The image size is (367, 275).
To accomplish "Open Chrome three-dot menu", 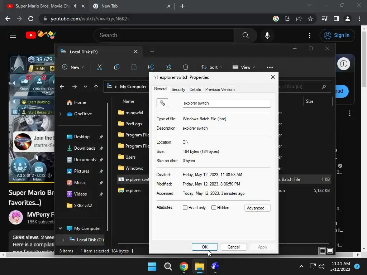I will tap(359, 19).
